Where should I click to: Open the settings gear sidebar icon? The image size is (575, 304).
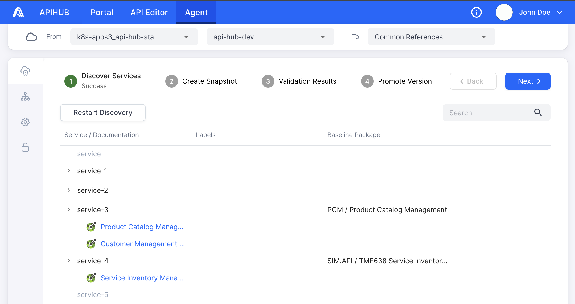click(25, 122)
